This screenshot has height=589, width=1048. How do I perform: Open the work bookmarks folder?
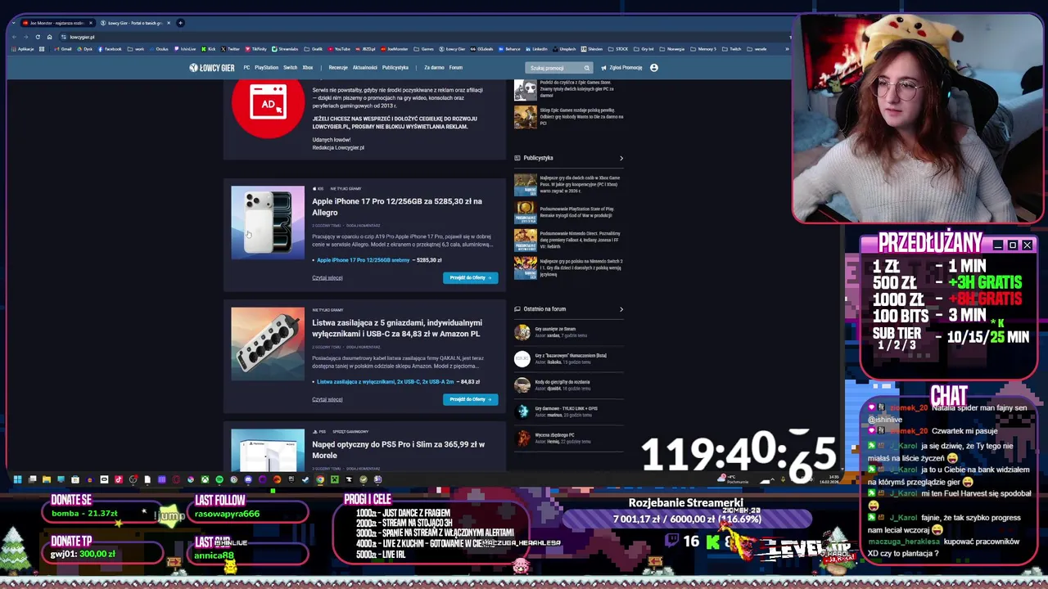(x=136, y=49)
